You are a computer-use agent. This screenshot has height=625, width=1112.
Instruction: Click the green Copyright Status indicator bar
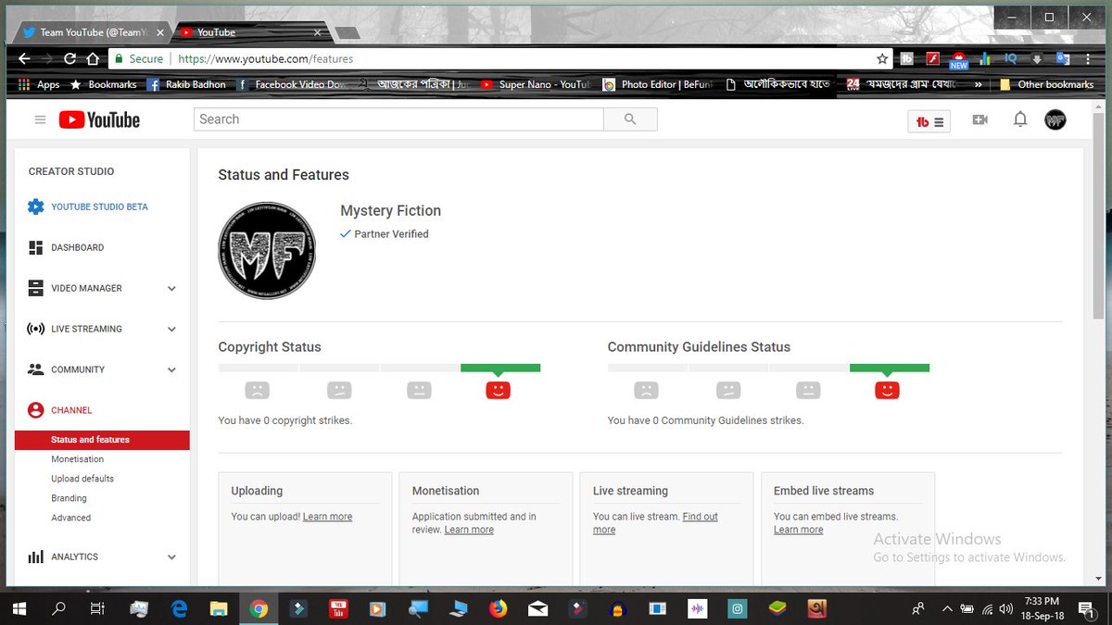pyautogui.click(x=500, y=368)
